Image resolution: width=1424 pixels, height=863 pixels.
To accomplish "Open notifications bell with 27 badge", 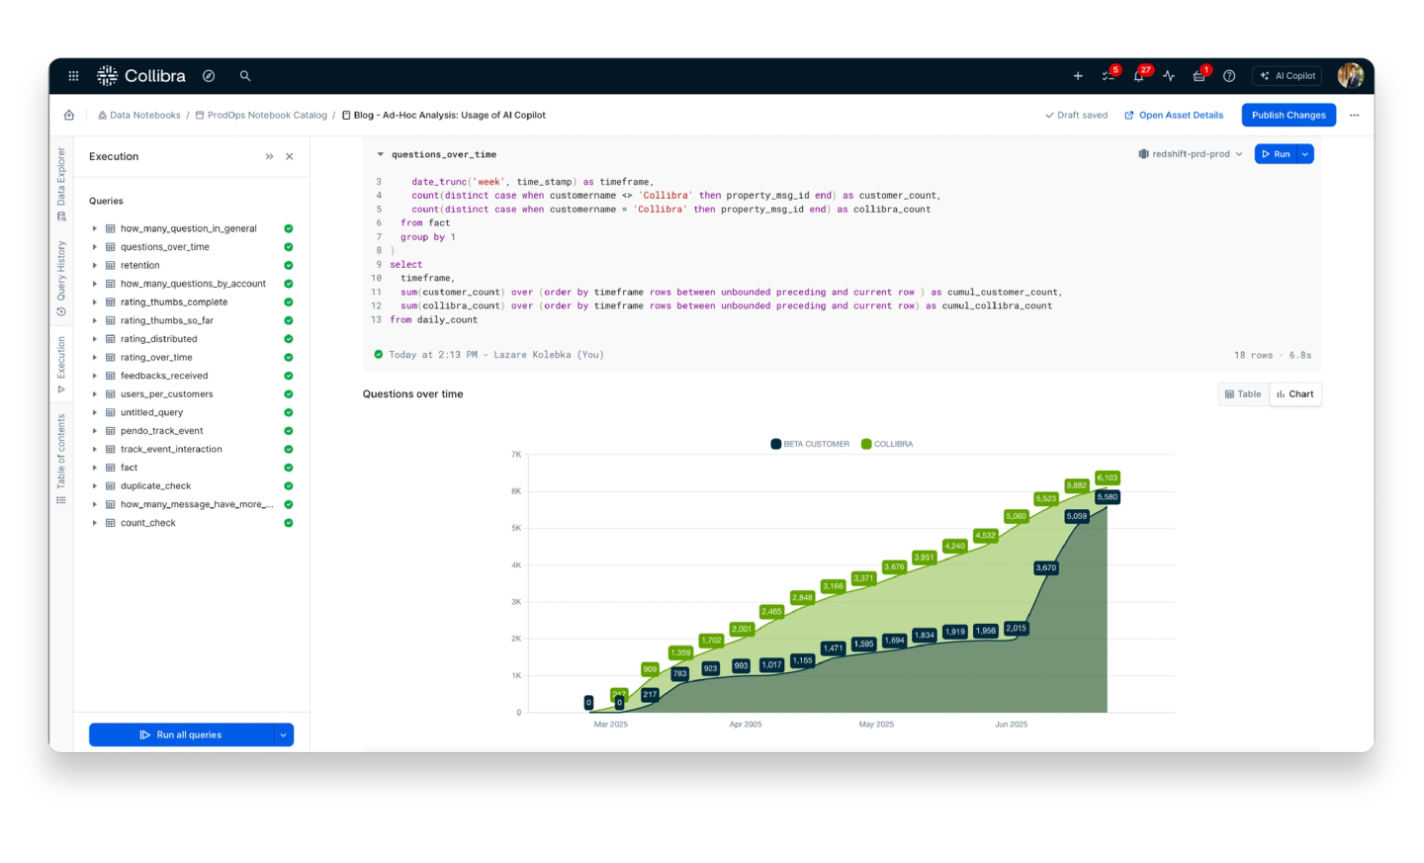I will point(1139,76).
